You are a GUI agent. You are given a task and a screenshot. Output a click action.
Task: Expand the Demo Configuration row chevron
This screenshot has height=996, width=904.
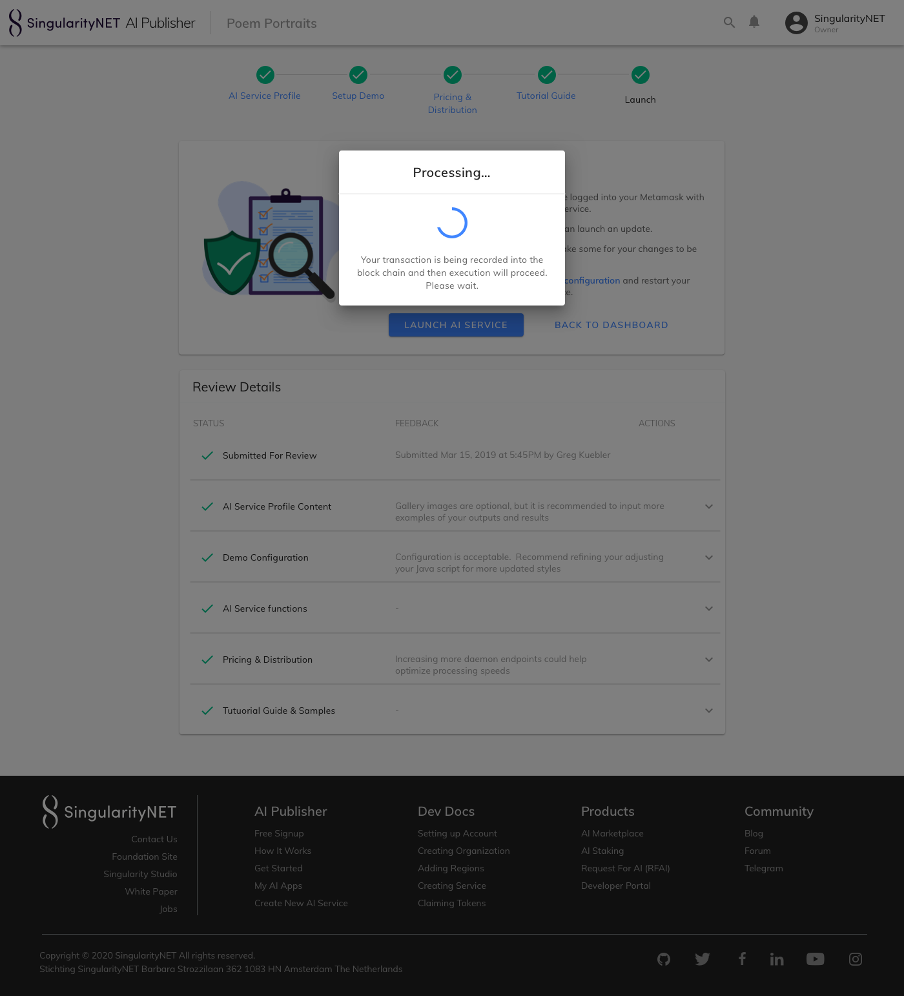[x=709, y=557]
